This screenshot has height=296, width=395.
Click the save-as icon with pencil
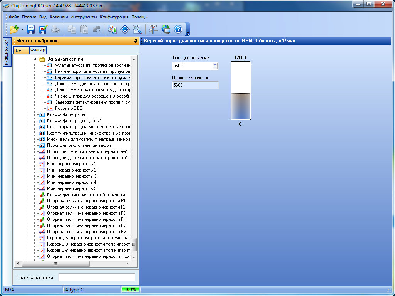pyautogui.click(x=43, y=29)
